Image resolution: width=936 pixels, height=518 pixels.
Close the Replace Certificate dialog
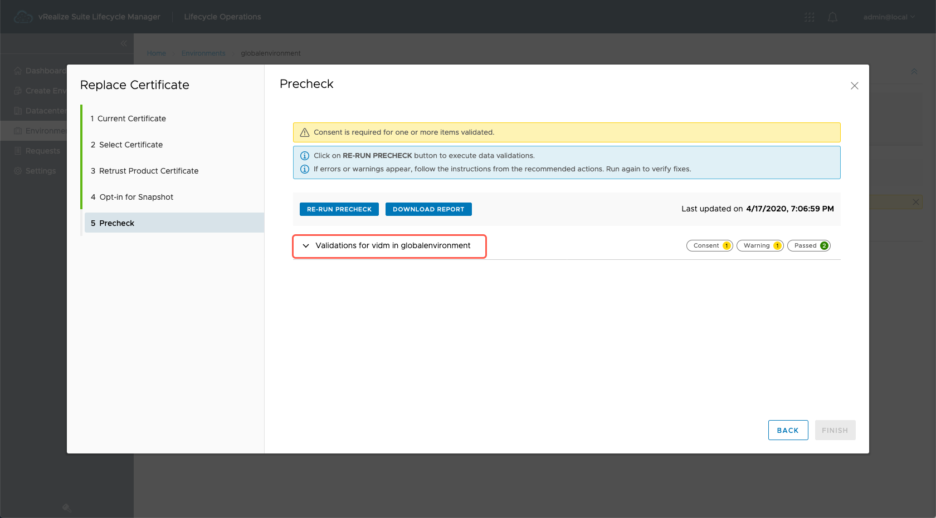click(854, 86)
